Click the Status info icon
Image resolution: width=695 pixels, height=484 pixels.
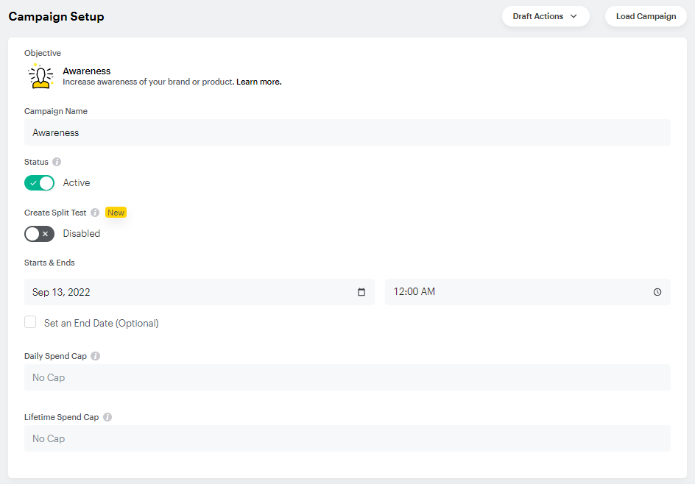coord(57,162)
